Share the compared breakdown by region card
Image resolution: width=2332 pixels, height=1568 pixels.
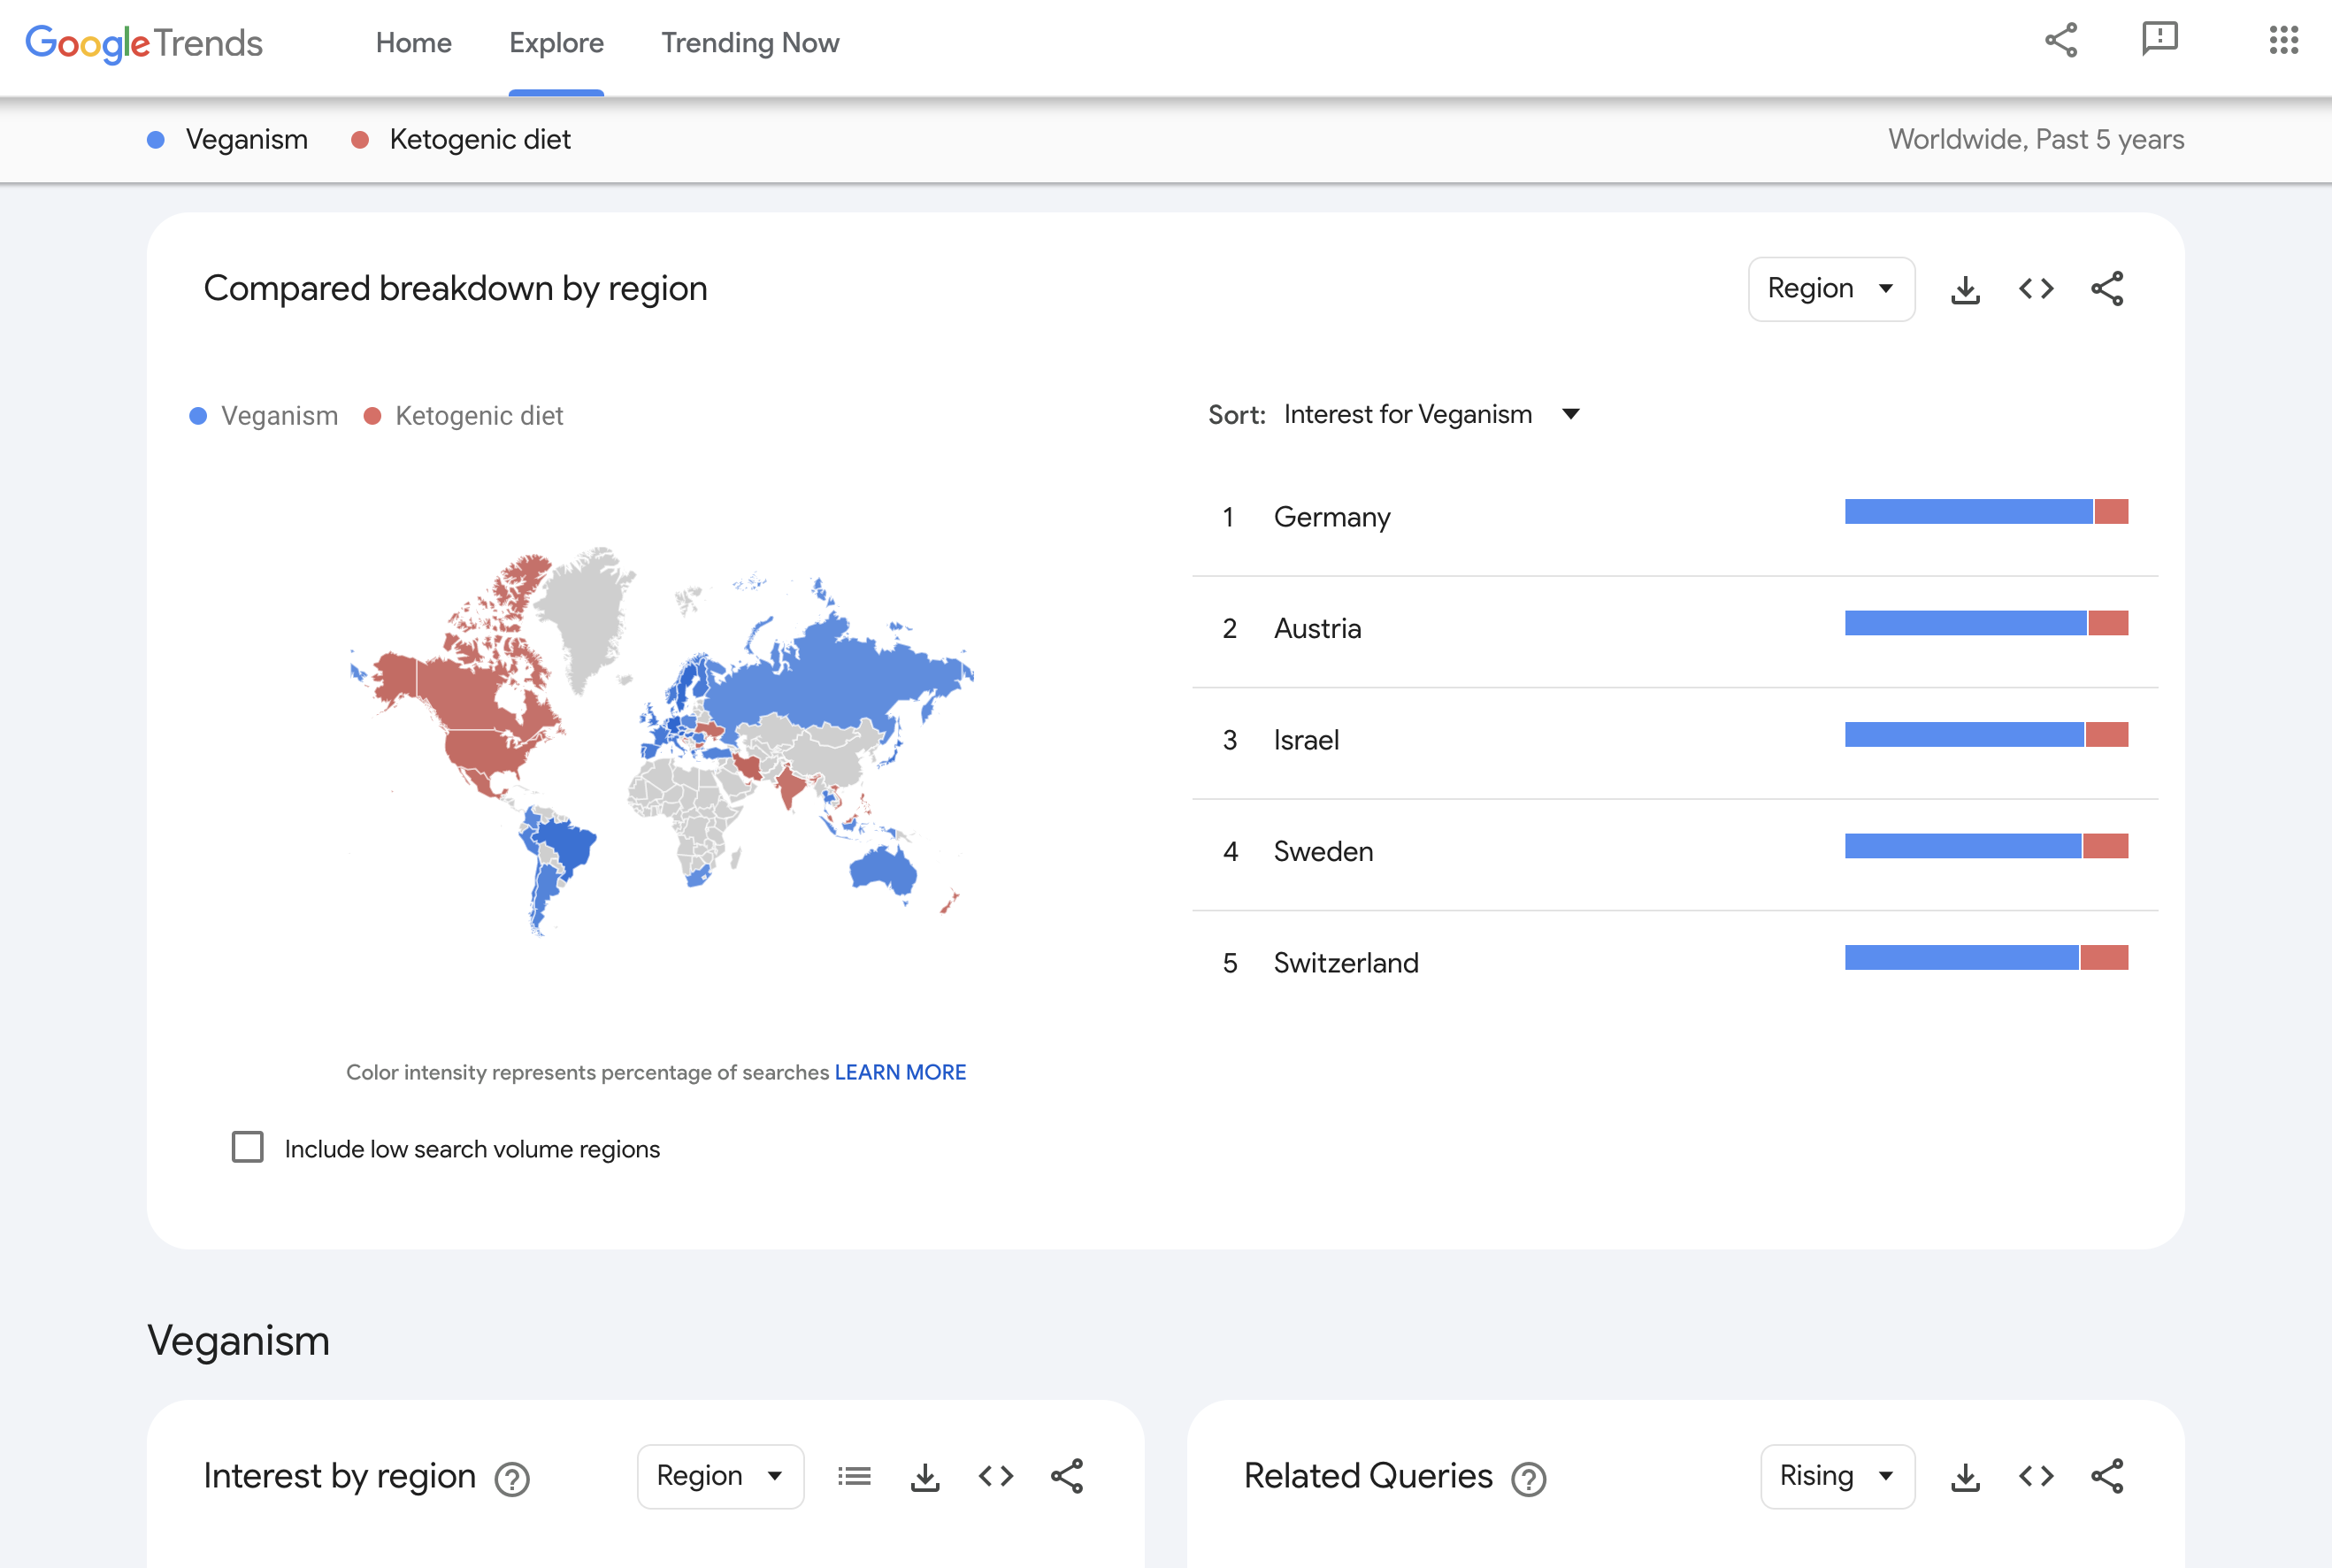2107,289
